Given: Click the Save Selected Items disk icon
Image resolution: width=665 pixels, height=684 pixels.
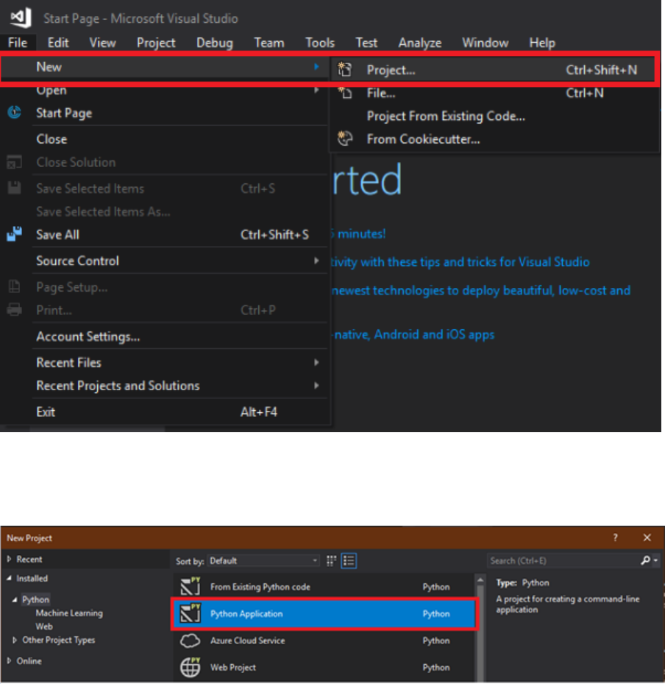Looking at the screenshot, I should pyautogui.click(x=15, y=188).
